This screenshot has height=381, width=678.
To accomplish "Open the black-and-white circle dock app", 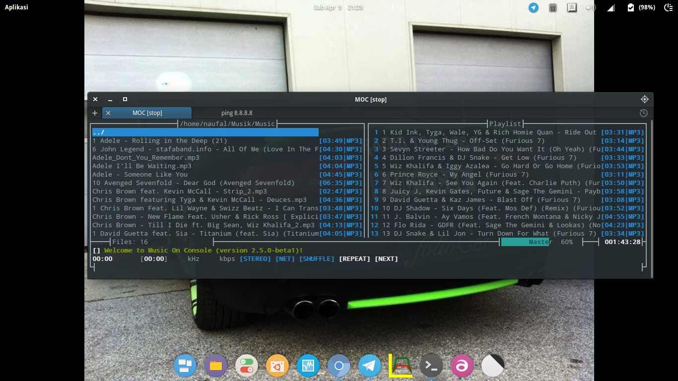I will click(x=493, y=366).
